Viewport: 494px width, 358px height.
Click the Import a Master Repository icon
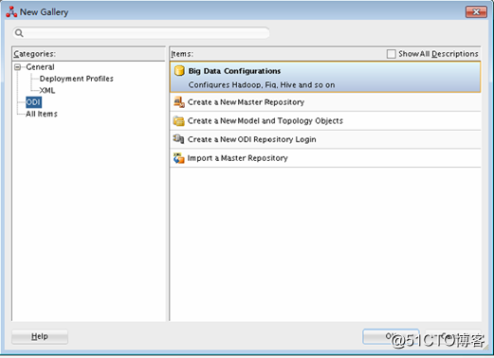tap(179, 158)
